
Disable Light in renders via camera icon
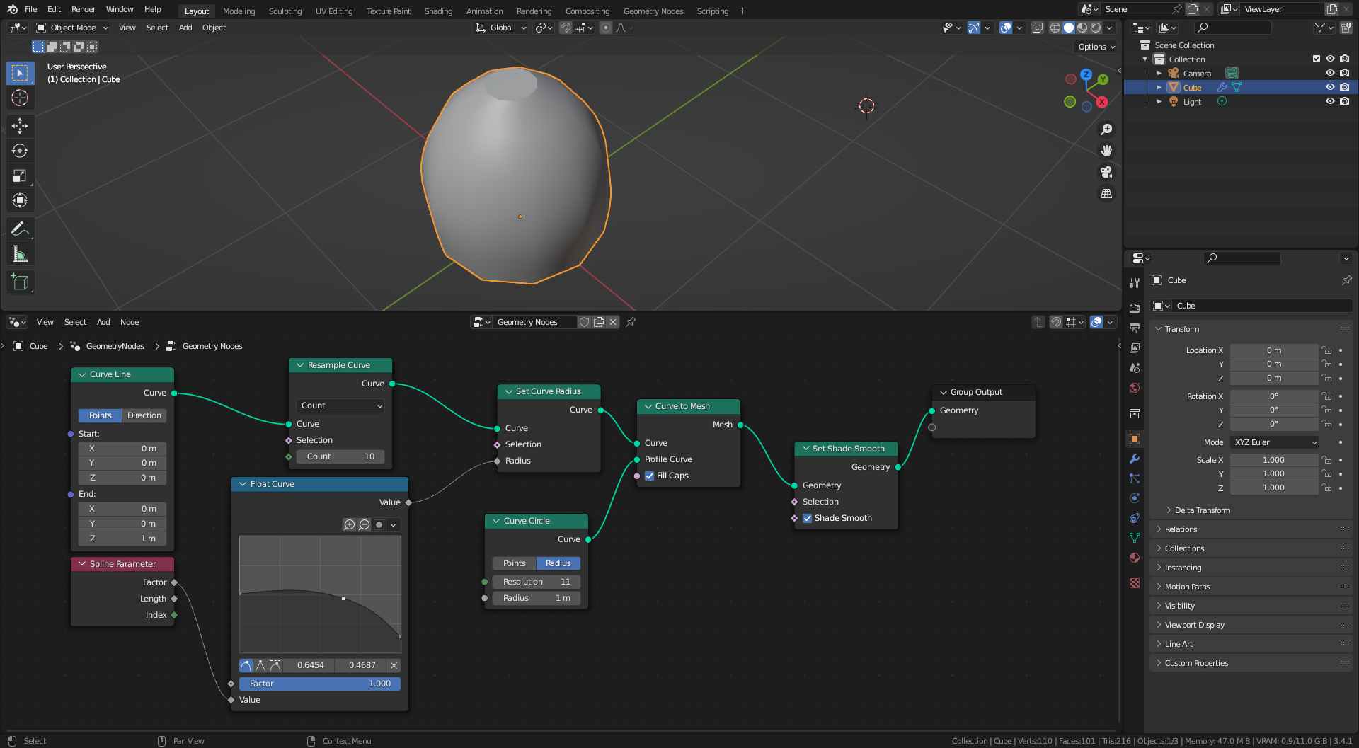click(1345, 101)
